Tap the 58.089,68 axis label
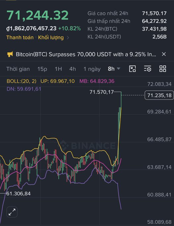Screen dimensions: 174x226 [159, 222]
